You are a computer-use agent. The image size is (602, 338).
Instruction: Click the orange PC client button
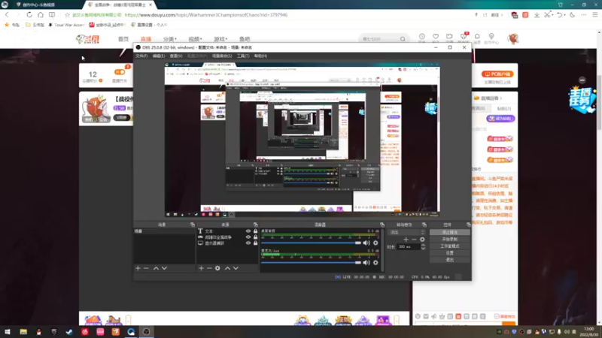pyautogui.click(x=497, y=74)
